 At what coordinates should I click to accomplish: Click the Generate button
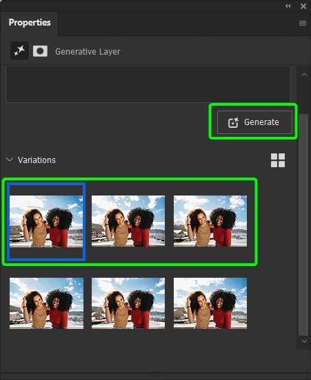coord(254,122)
